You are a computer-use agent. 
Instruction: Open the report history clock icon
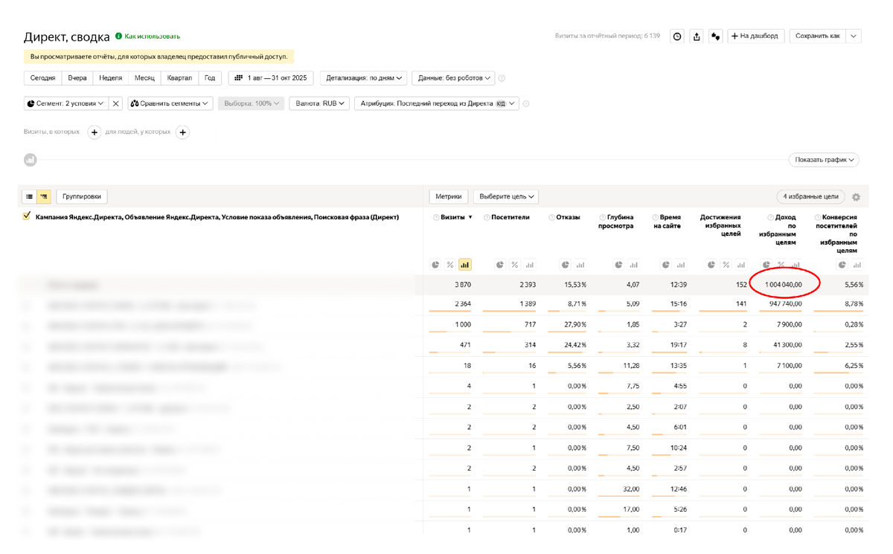pyautogui.click(x=677, y=36)
